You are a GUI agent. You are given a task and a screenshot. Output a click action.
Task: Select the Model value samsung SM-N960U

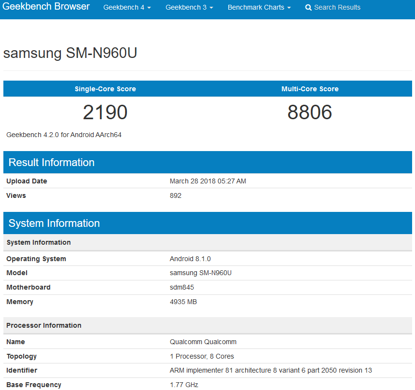pos(201,273)
